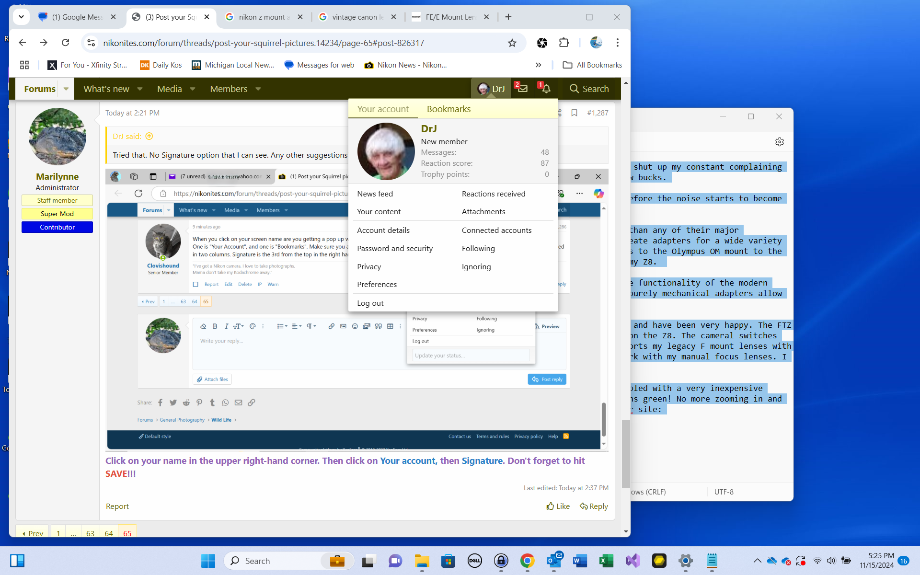
Task: Launch Excel from the taskbar
Action: point(606,561)
